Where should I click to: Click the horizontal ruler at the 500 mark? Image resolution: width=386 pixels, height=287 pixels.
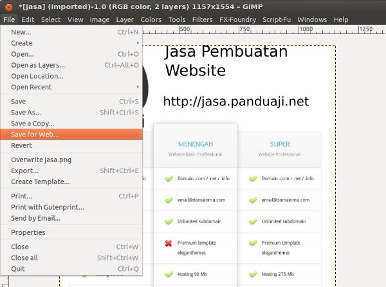coord(185,29)
